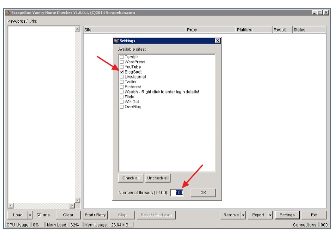The width and height of the screenshot is (333, 233).
Task: Enable the WordPress site option
Action: coord(122,62)
